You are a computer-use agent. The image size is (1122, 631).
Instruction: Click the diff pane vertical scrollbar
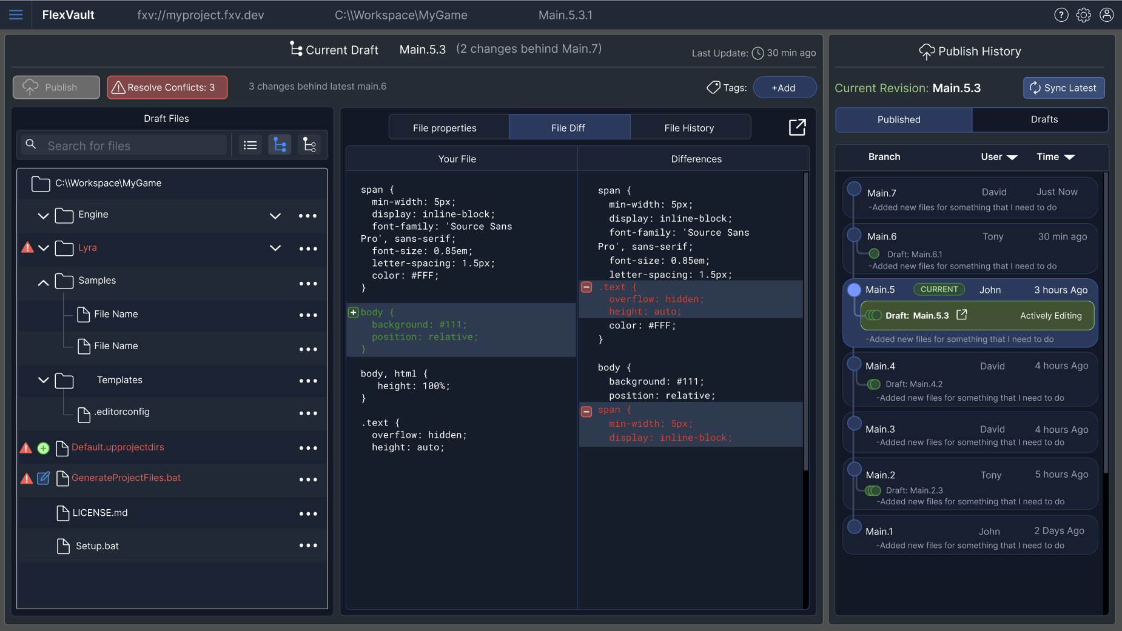click(x=806, y=321)
